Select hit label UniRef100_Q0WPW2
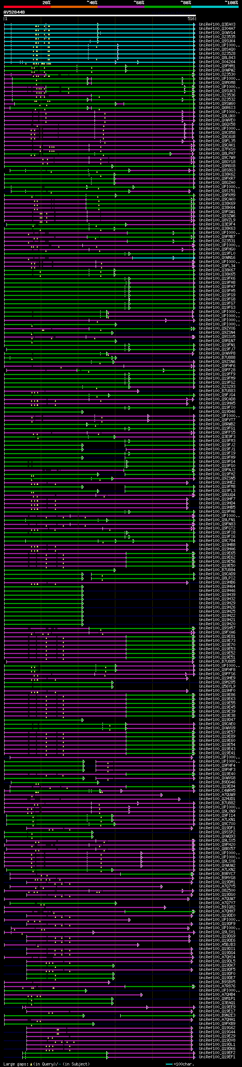The image size is (242, 1067). (x=217, y=70)
